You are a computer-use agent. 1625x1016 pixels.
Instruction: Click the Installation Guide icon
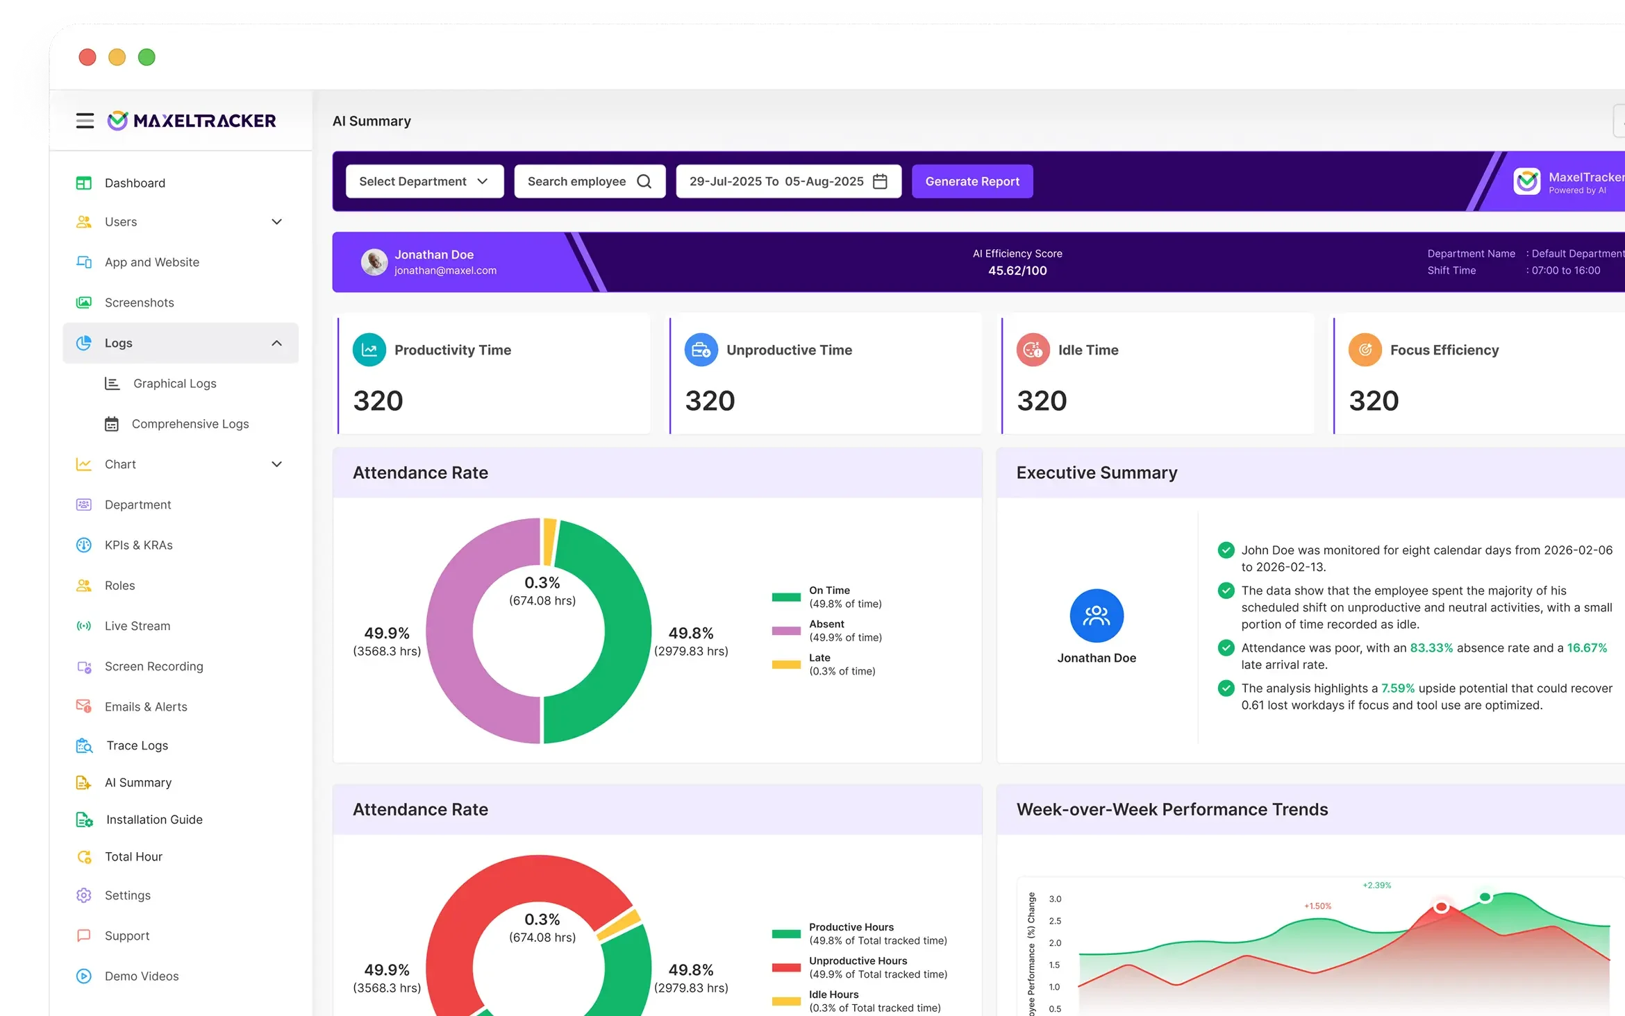[84, 820]
